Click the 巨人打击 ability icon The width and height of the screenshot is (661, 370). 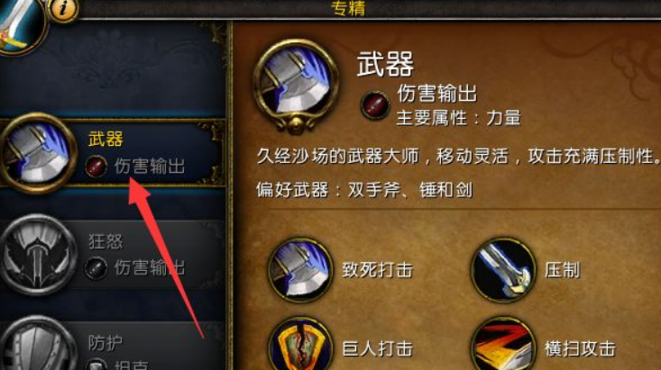pos(300,344)
